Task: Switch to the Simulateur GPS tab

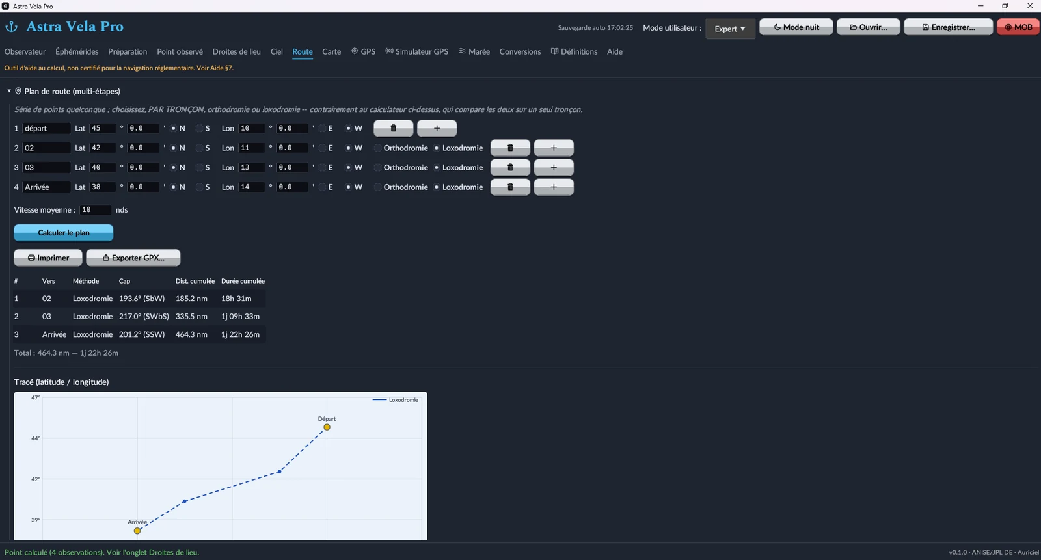Action: tap(416, 52)
